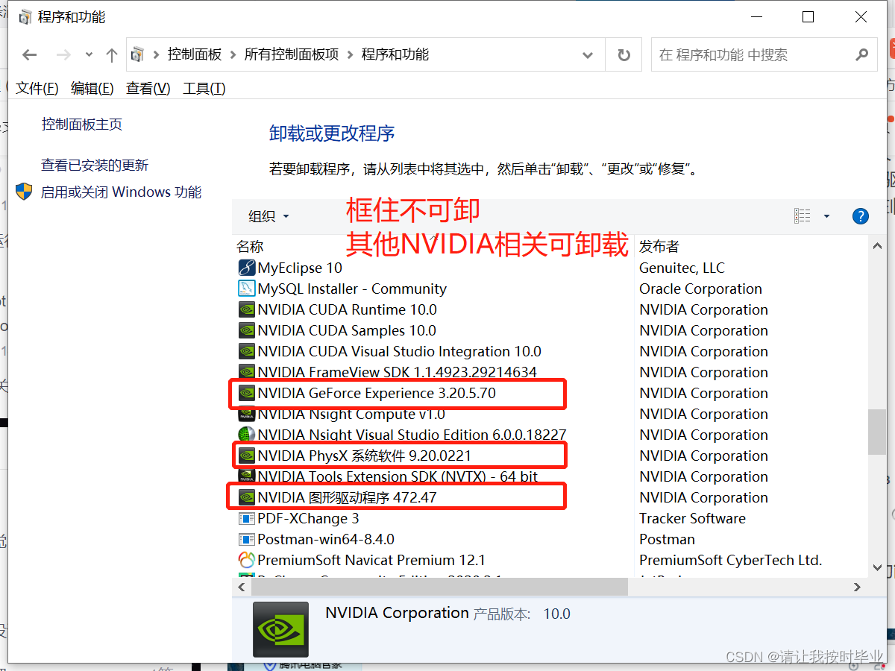Click the Forward navigation arrow
Screen dimensions: 895x671
coord(64,54)
